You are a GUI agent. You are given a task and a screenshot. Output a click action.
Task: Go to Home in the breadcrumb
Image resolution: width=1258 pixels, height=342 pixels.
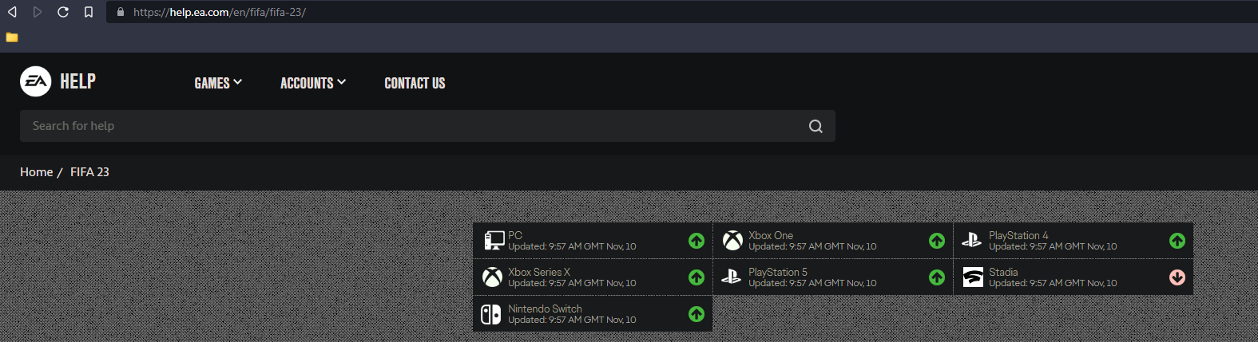[36, 172]
